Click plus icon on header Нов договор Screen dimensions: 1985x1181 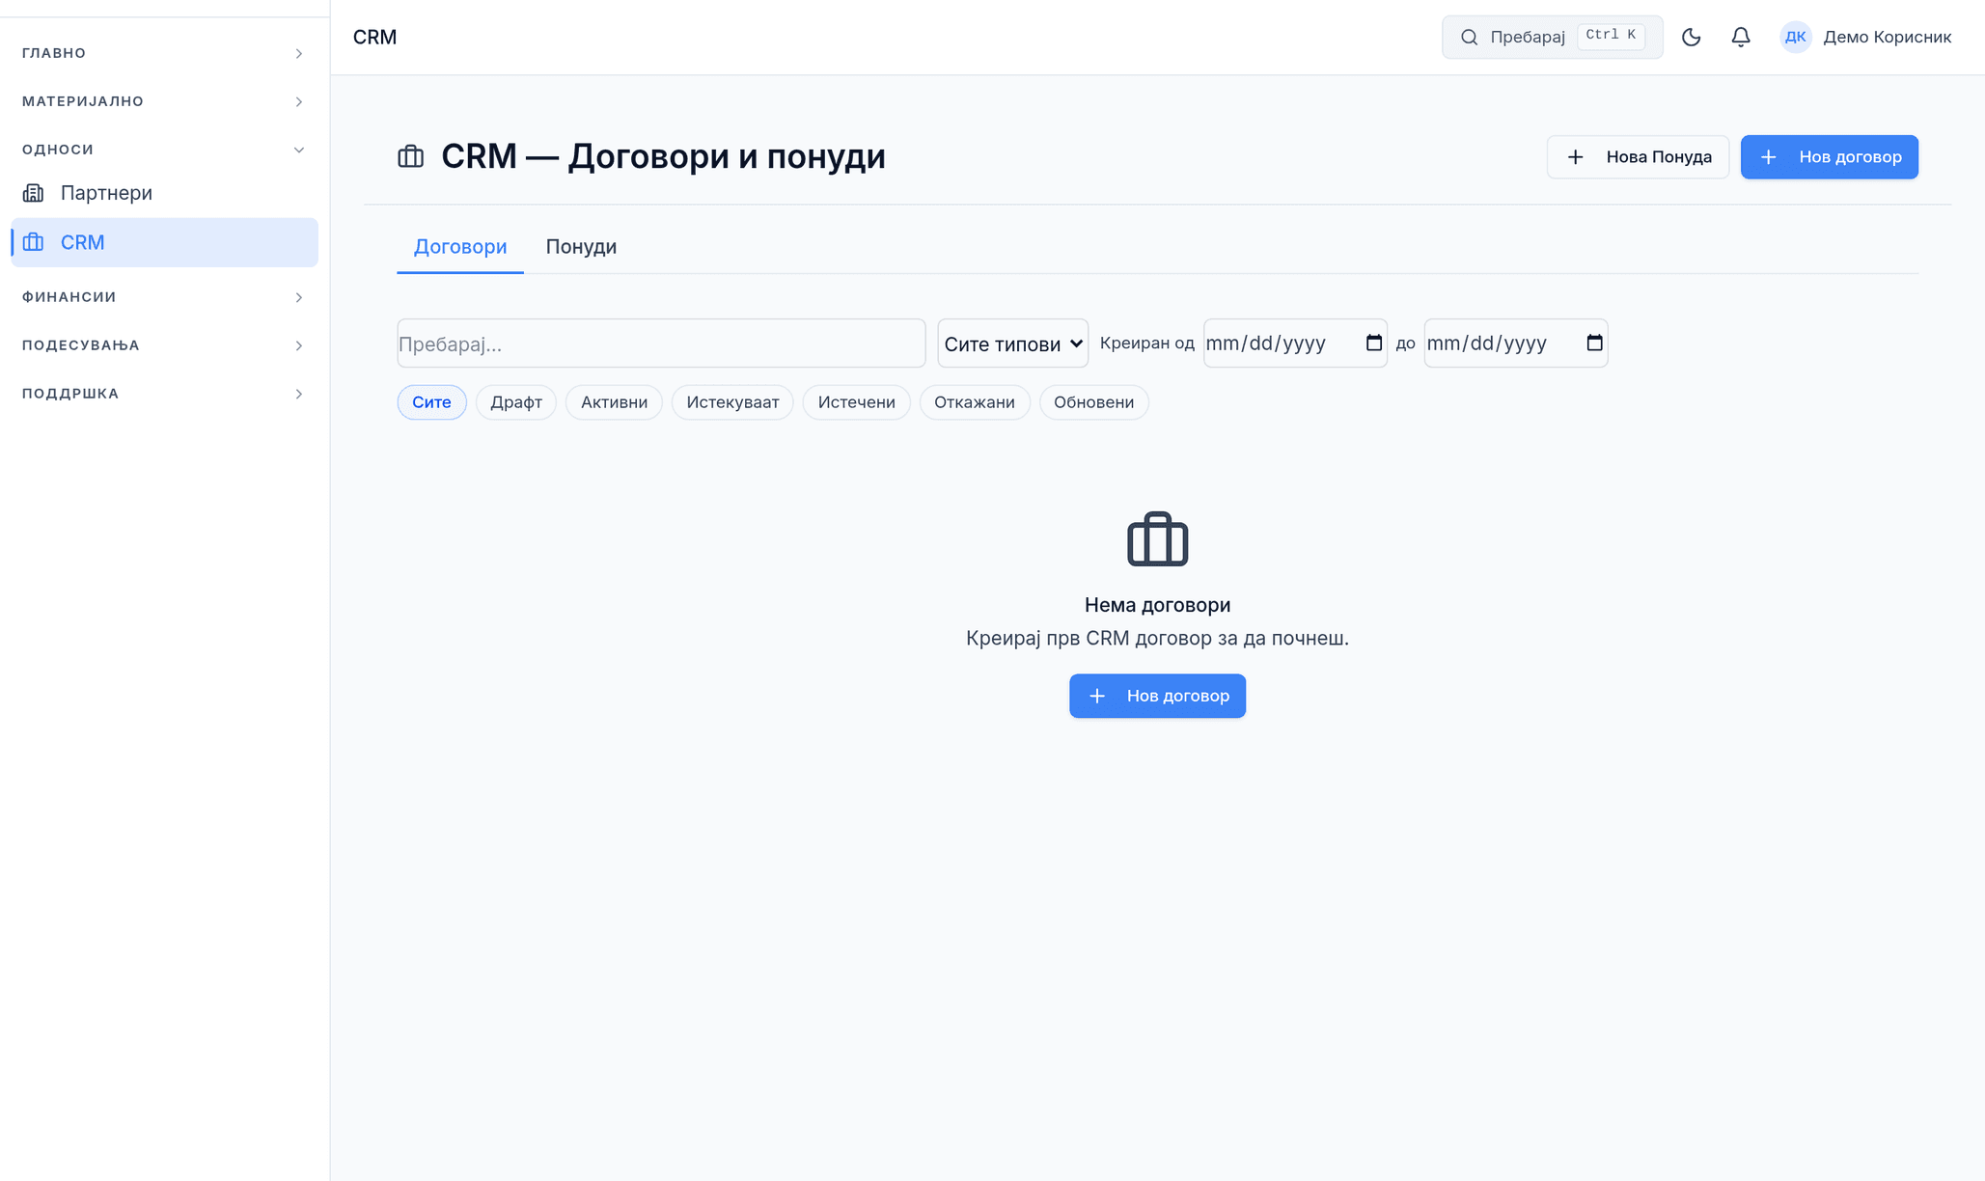[1768, 157]
